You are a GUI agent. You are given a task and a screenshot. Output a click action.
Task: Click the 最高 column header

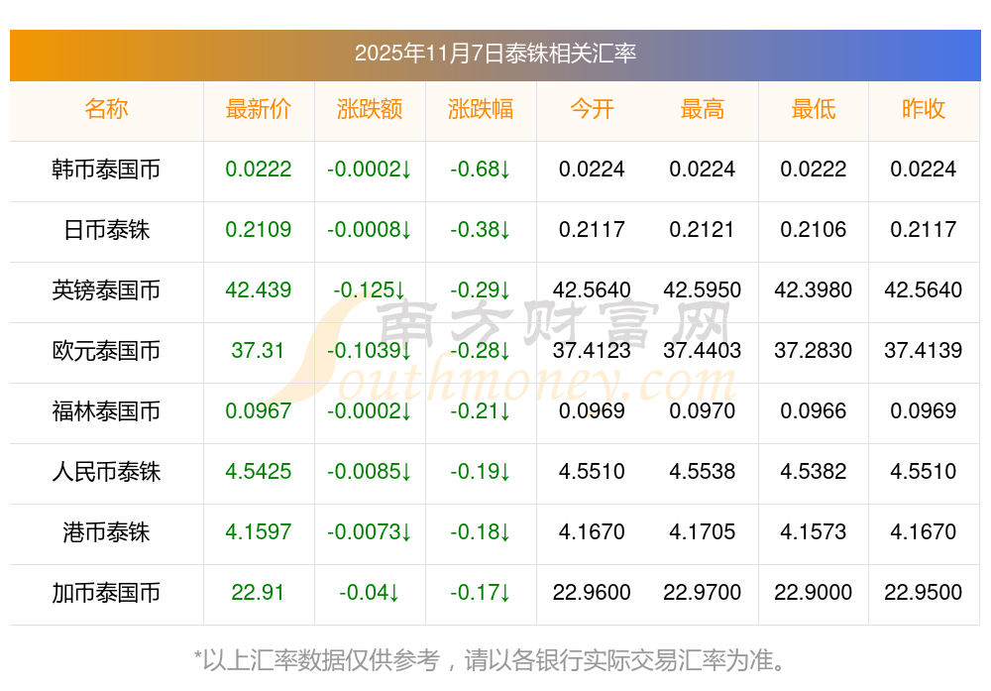703,109
